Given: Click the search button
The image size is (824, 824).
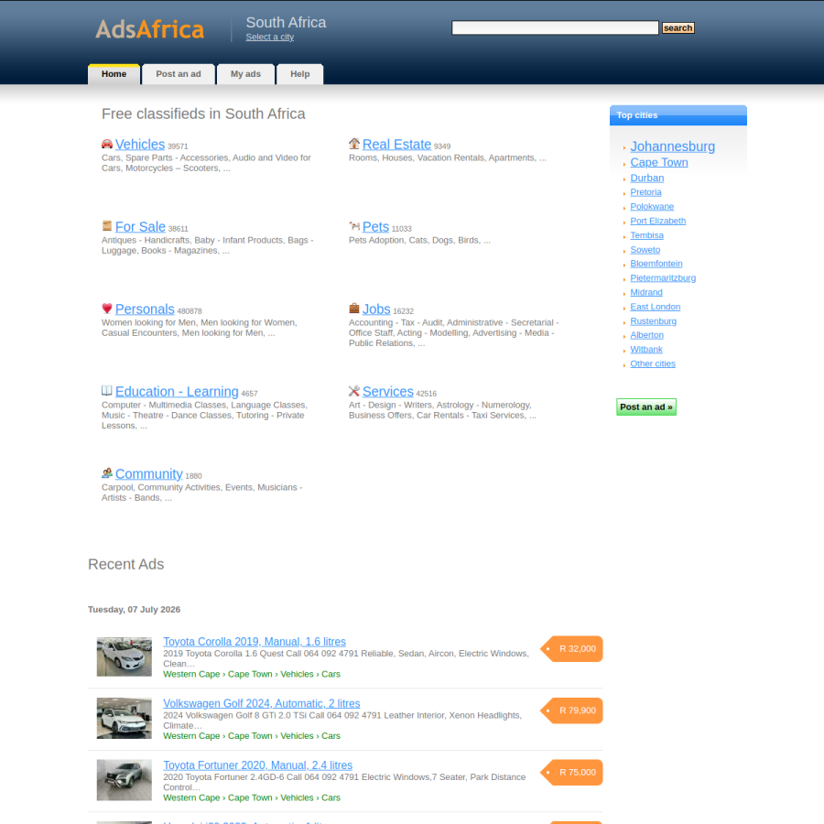Looking at the screenshot, I should [678, 27].
